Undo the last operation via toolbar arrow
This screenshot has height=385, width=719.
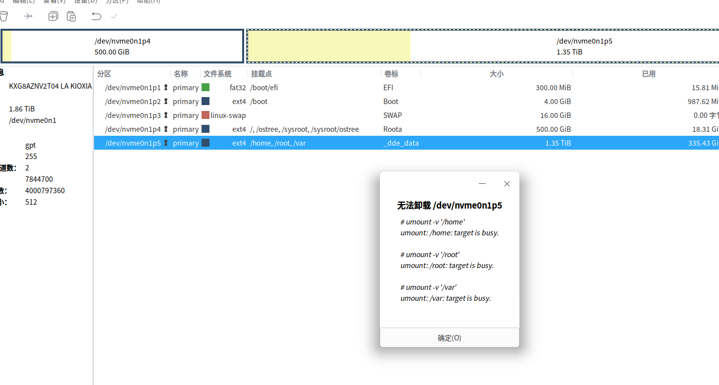click(x=97, y=16)
